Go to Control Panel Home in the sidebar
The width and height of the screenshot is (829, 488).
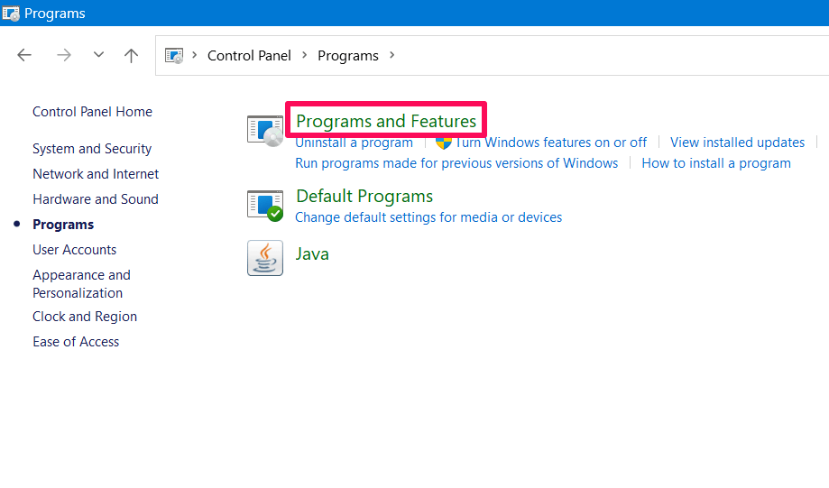93,112
